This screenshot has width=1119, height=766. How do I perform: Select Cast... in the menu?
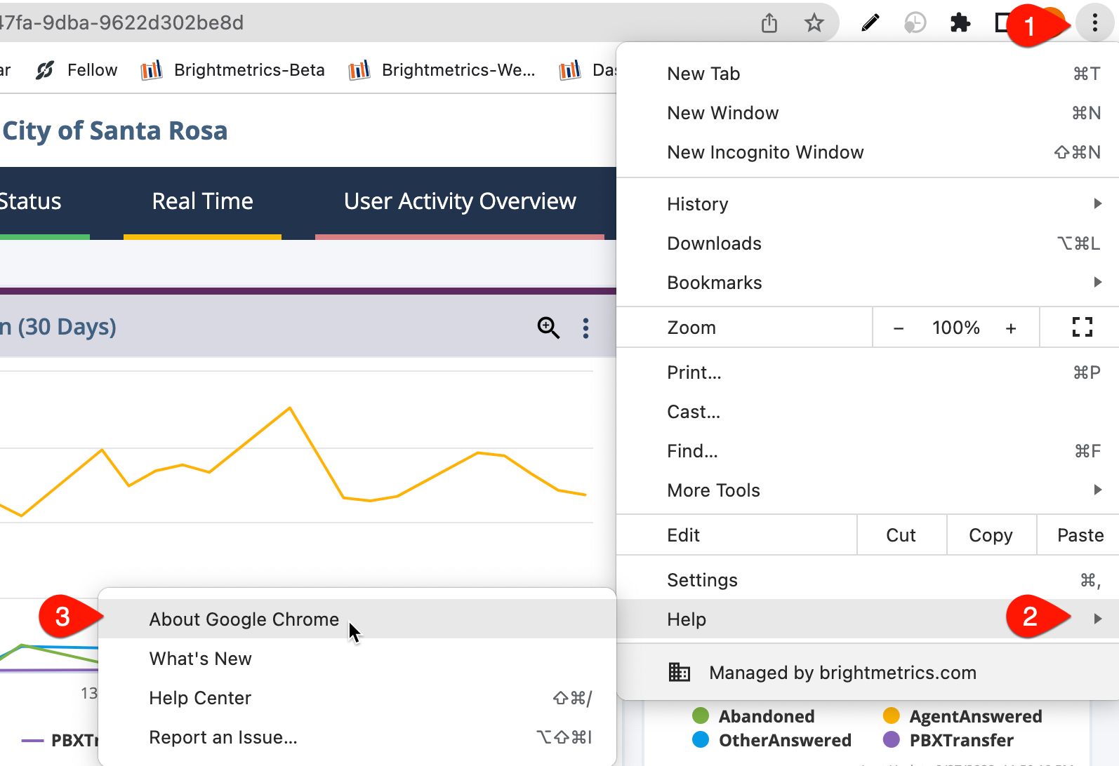click(x=868, y=412)
